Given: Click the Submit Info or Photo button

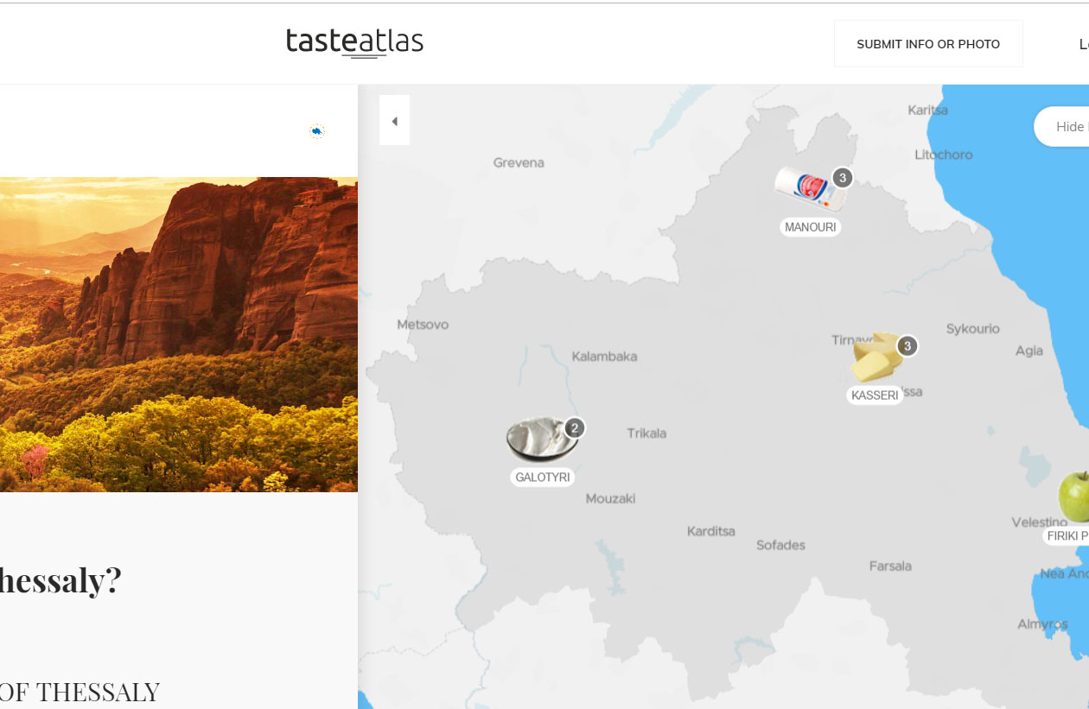Looking at the screenshot, I should (927, 44).
